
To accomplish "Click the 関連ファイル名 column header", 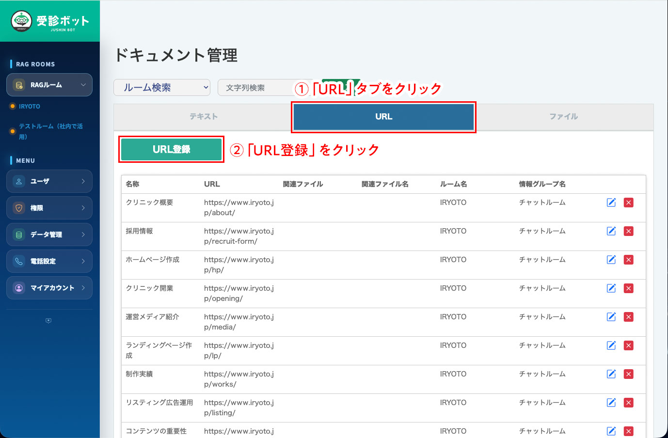I will pyautogui.click(x=385, y=184).
